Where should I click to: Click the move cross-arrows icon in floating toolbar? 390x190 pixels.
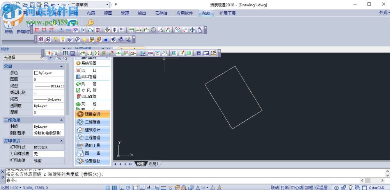pos(192,30)
